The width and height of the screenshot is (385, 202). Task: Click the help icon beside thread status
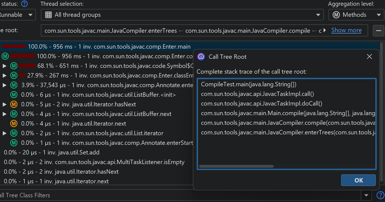coord(24,4)
